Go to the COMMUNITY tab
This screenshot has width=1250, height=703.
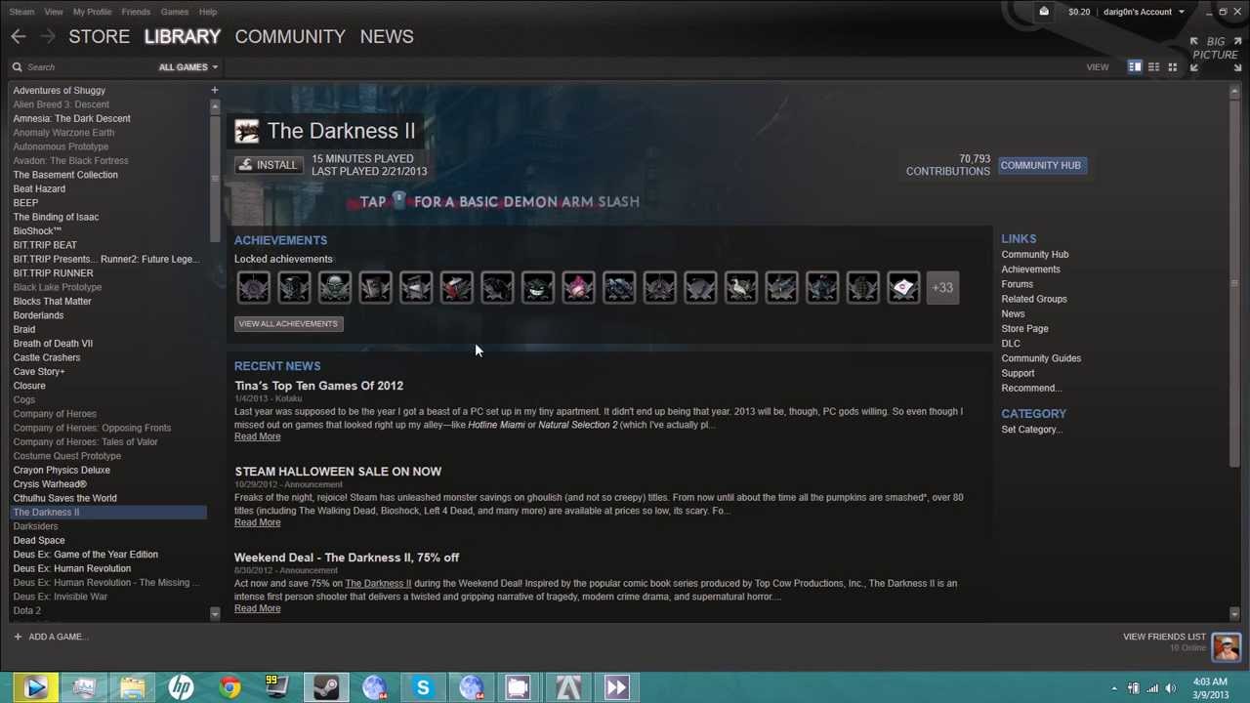click(x=290, y=36)
